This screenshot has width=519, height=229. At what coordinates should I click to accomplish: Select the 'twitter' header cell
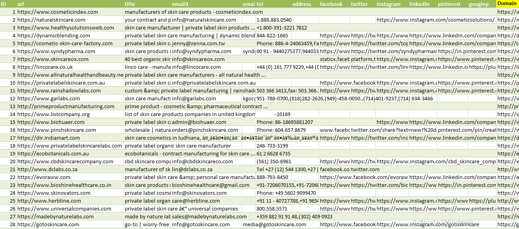363,4
